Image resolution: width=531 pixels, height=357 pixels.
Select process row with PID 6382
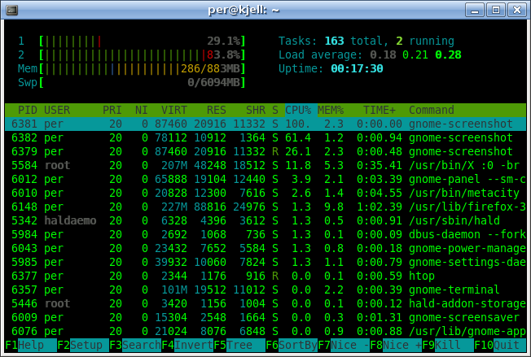point(265,137)
